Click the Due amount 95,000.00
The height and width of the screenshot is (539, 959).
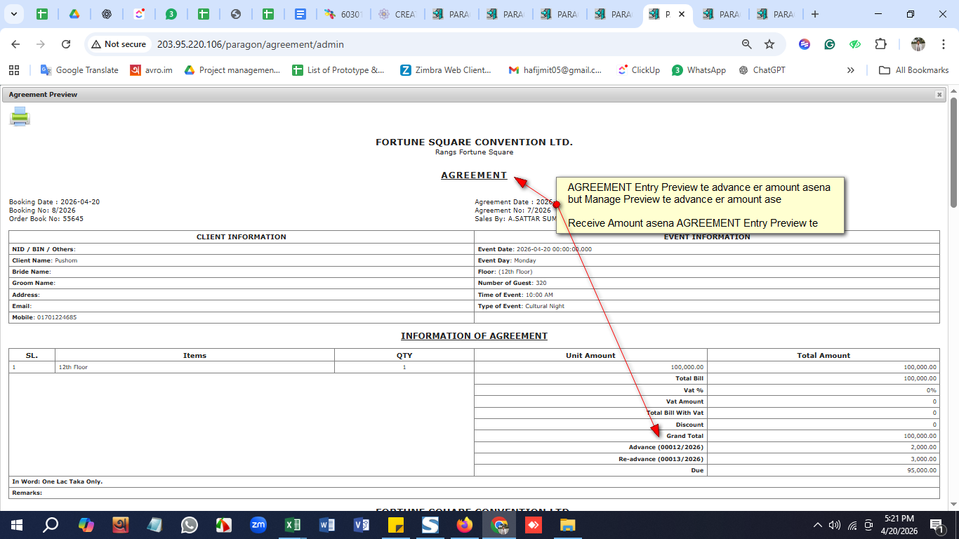pos(922,470)
